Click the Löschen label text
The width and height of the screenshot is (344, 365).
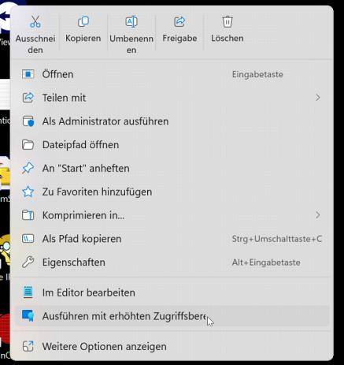click(x=227, y=39)
